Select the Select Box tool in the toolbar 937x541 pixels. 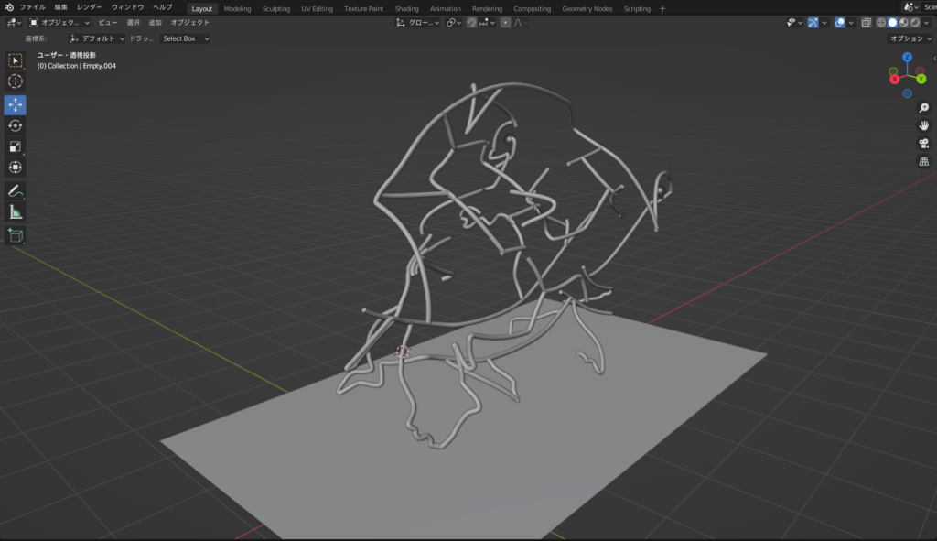[x=16, y=60]
